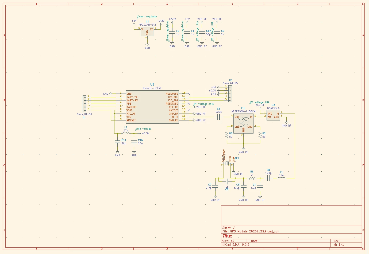Select the U1 AP2127N-3.3 regulator symbol

pyautogui.click(x=147, y=31)
